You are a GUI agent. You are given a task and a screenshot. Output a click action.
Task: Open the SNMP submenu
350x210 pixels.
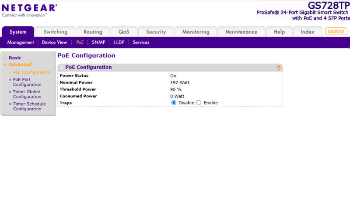point(98,42)
